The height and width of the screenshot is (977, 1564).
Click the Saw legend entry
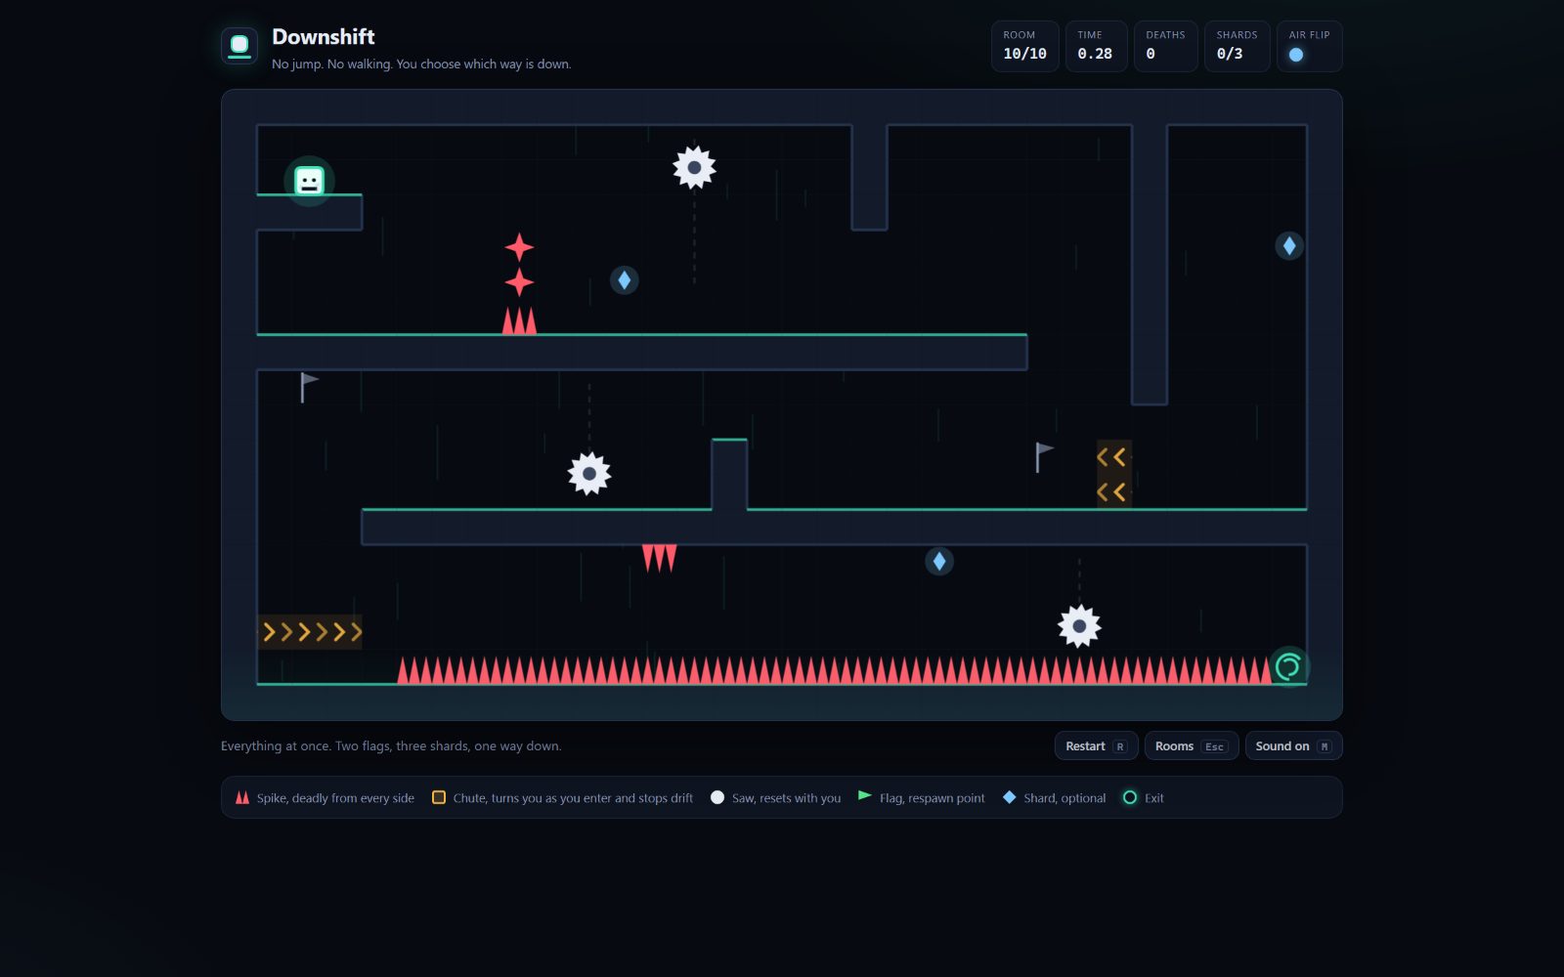(x=775, y=798)
